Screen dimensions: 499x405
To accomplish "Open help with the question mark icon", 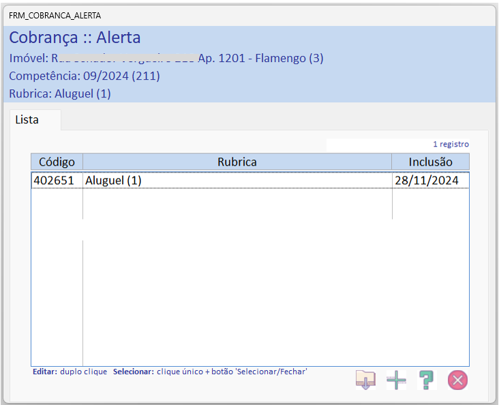I will pos(427,380).
